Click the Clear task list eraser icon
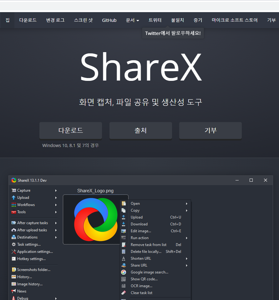This screenshot has width=279, height=300. click(x=124, y=293)
